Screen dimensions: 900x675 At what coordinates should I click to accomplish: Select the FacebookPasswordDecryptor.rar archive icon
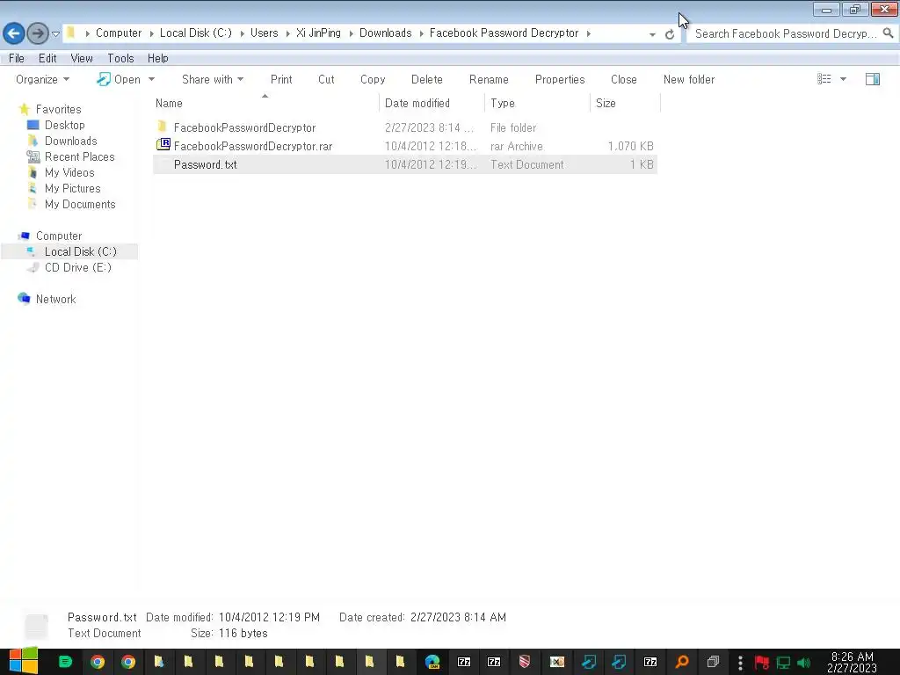[163, 145]
